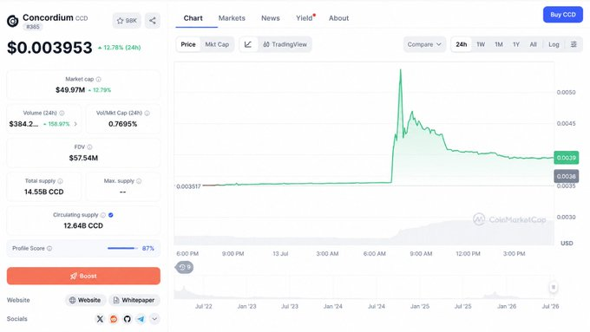The height and width of the screenshot is (332, 590).
Task: Open the GitHub social link icon
Action: click(x=128, y=319)
